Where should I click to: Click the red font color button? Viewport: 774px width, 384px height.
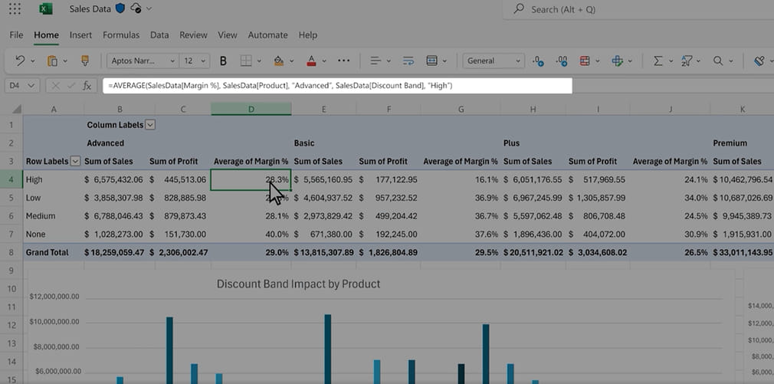pos(311,61)
